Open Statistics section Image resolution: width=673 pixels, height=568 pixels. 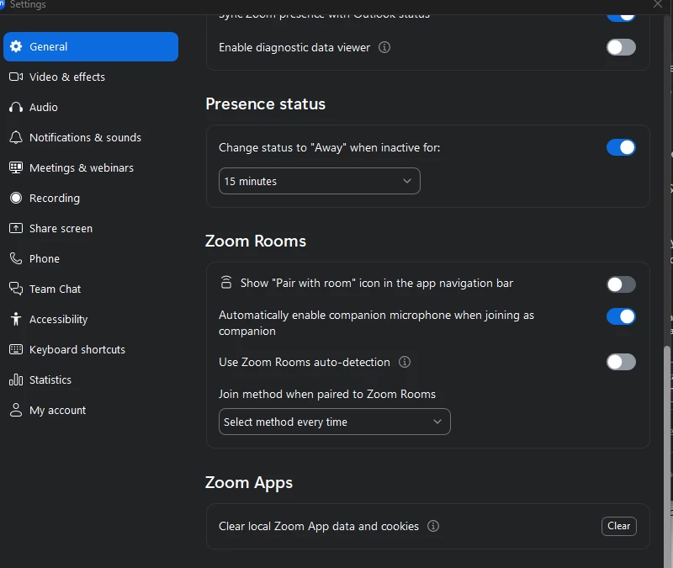[91, 380]
